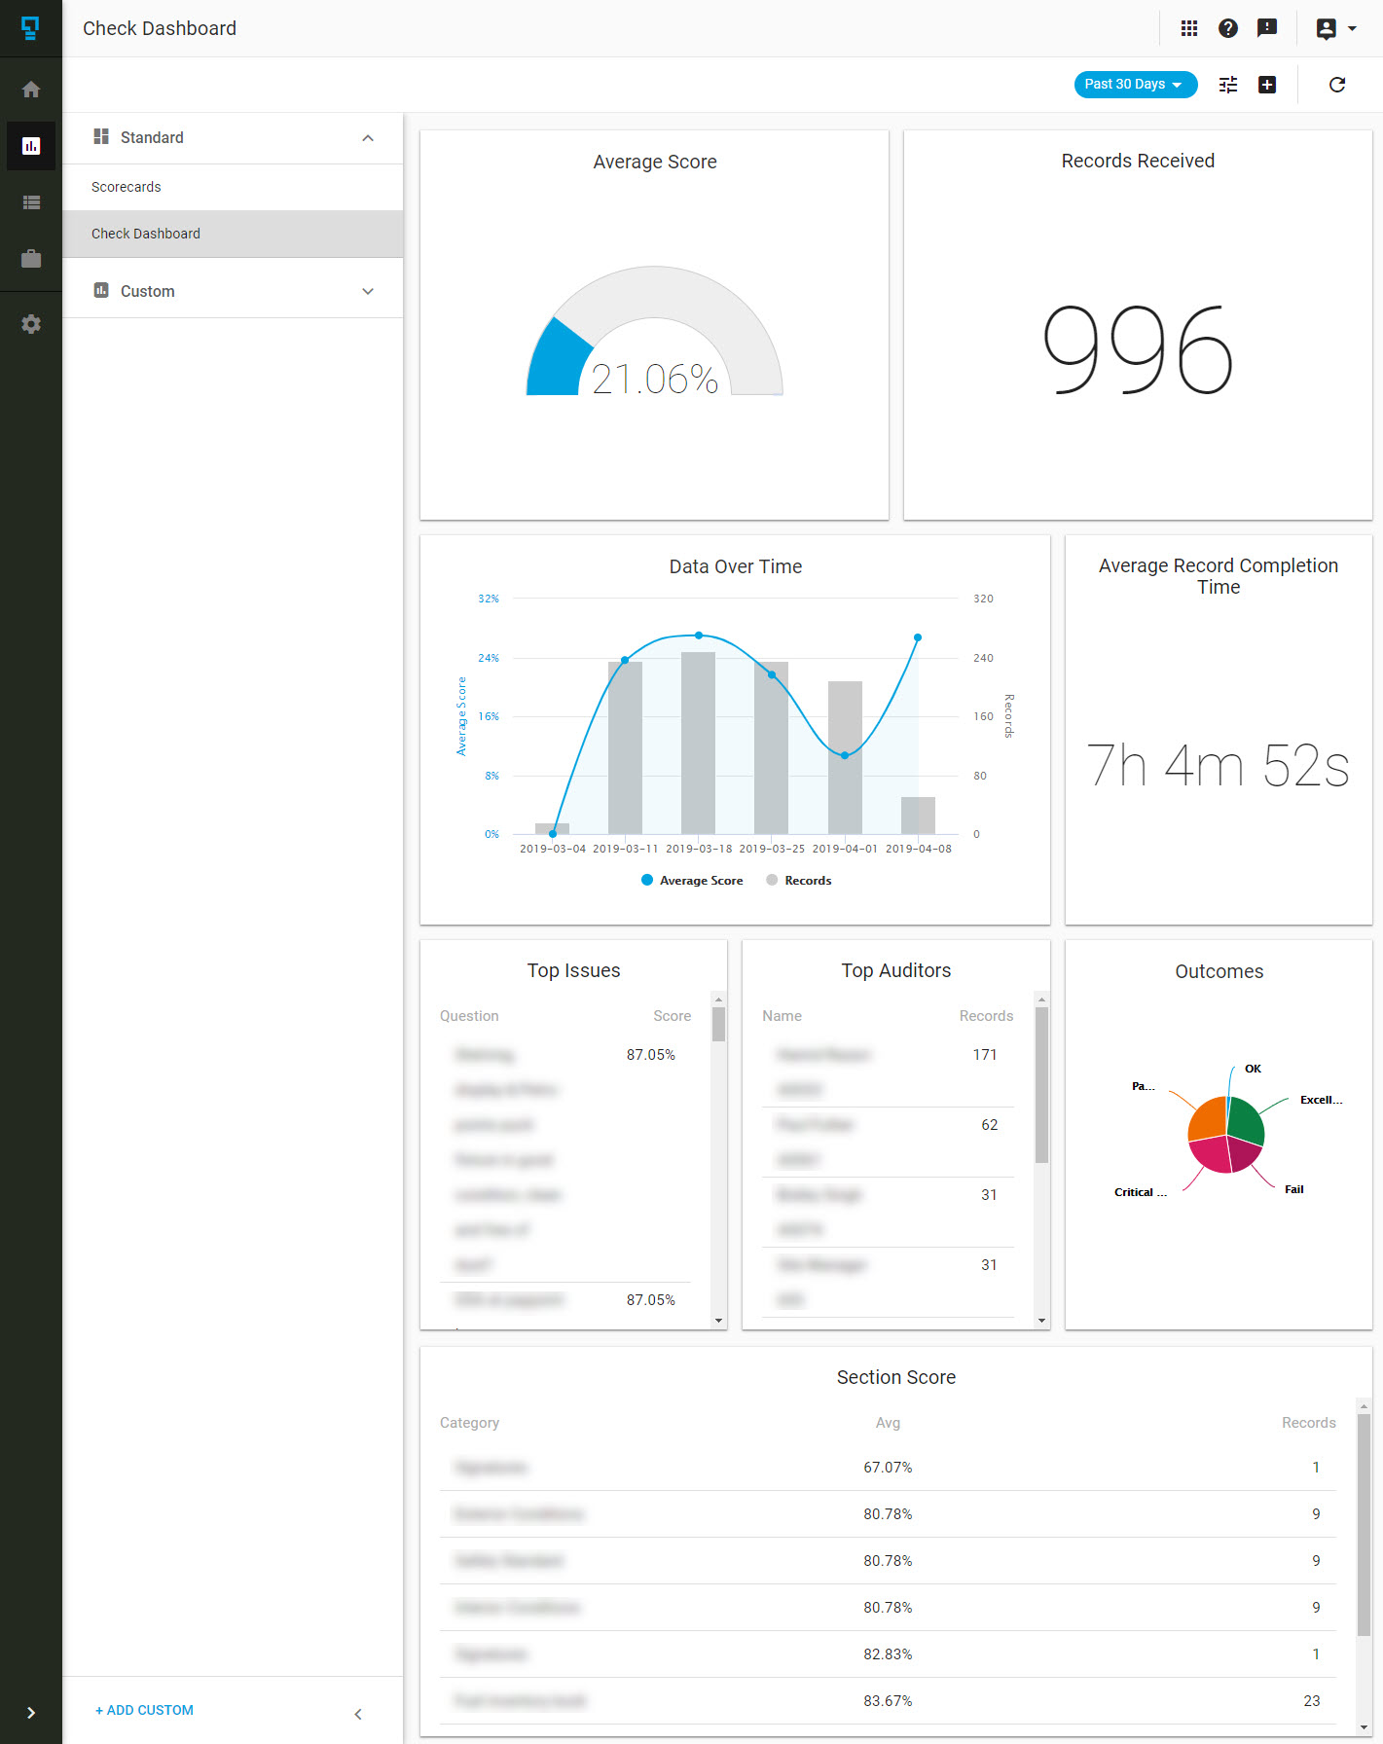The image size is (1383, 1744).
Task: Click the Category column header
Action: click(469, 1423)
